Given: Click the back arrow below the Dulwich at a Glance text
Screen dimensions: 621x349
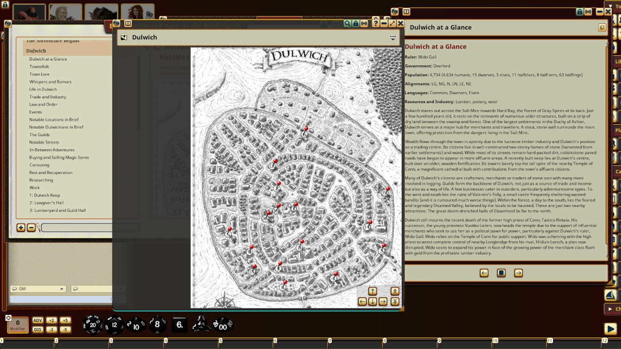Looking at the screenshot, I should 484,273.
